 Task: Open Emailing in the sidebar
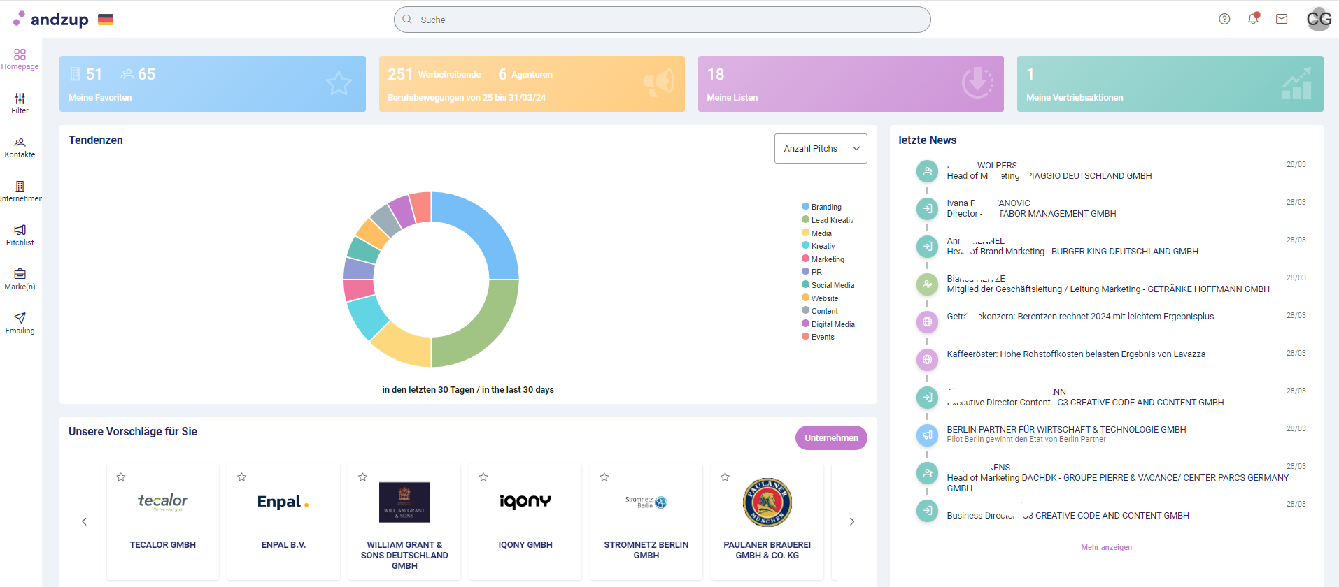click(x=20, y=324)
